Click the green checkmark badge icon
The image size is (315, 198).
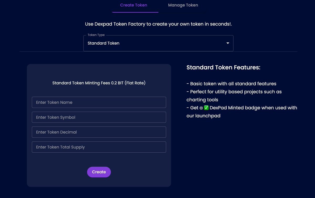(206, 108)
